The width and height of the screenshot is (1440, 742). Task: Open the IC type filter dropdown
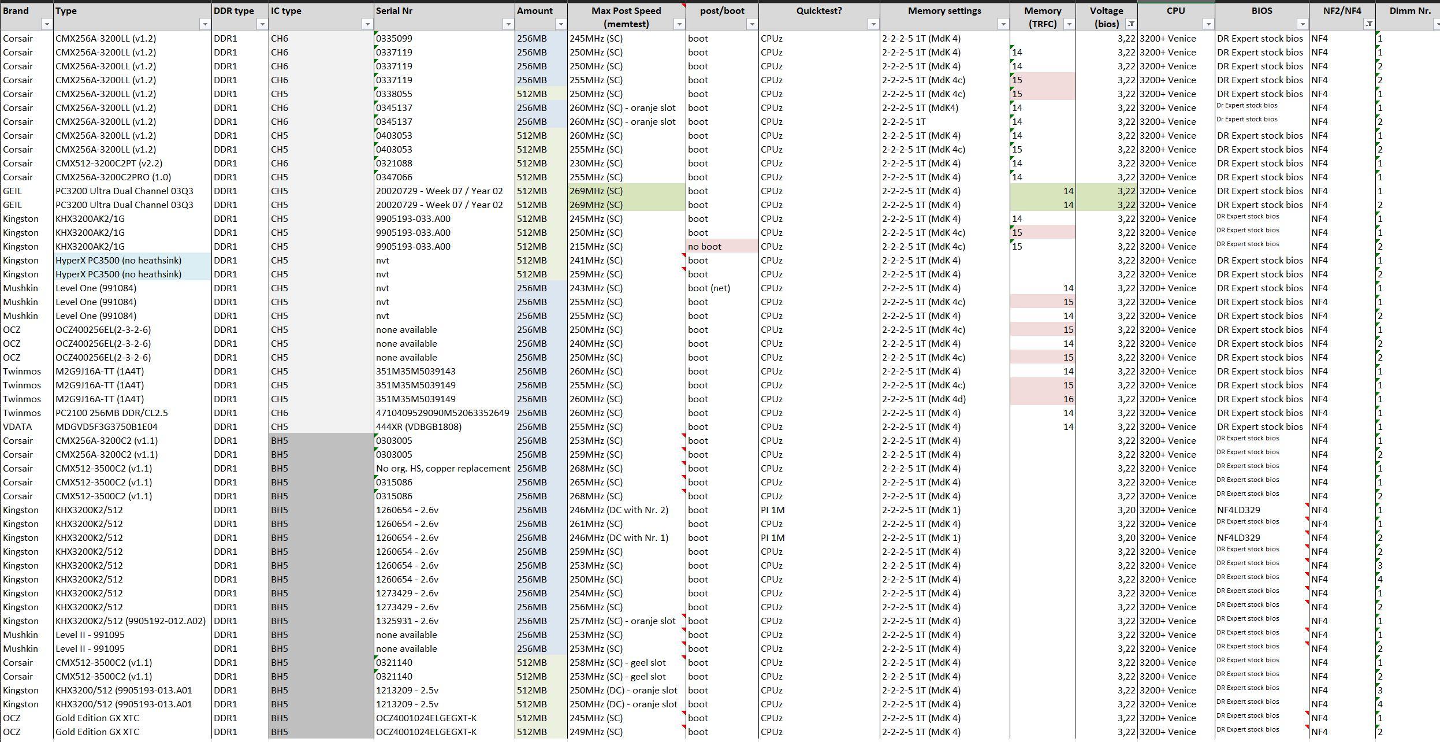tap(367, 24)
